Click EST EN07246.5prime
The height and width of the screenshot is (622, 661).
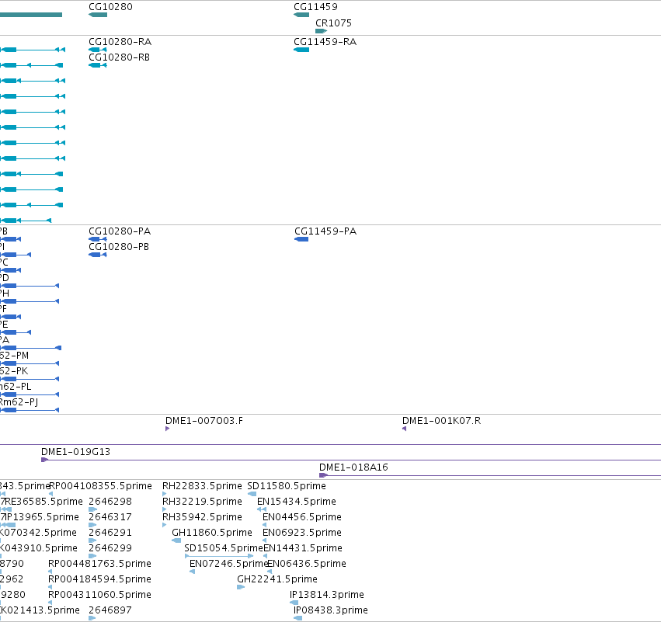pyautogui.click(x=229, y=564)
